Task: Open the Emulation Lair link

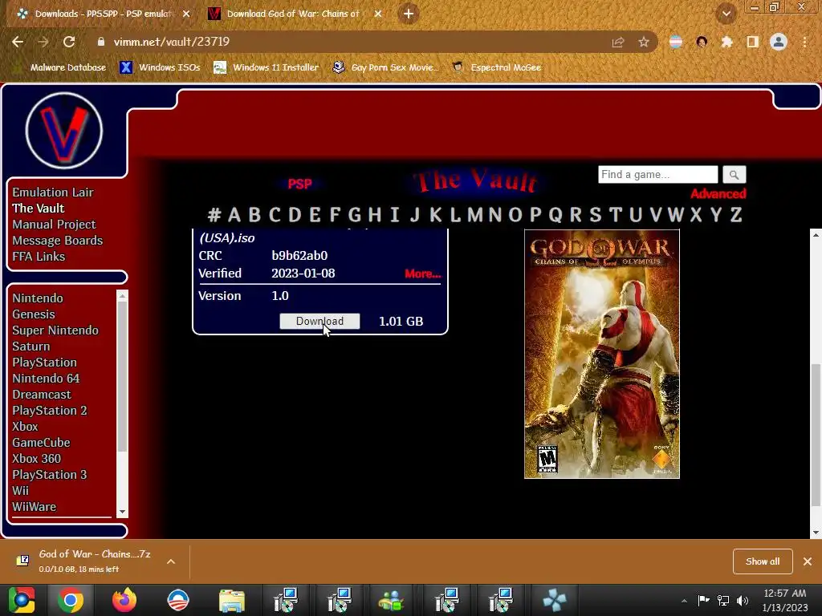Action: point(52,192)
